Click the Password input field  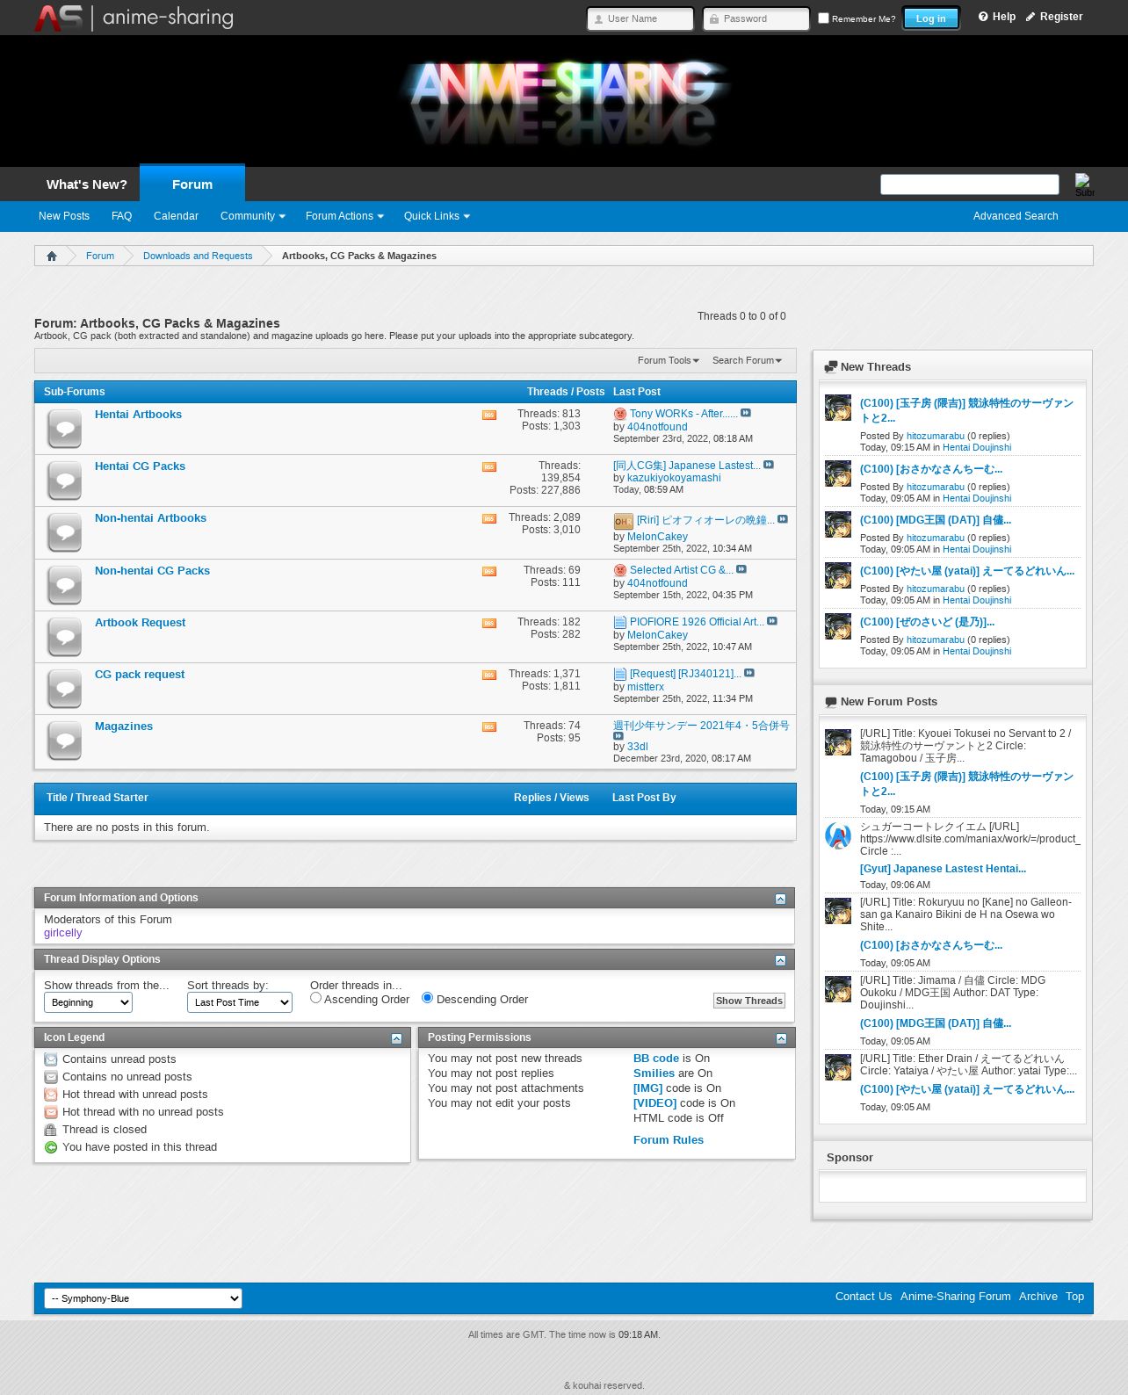(x=756, y=18)
